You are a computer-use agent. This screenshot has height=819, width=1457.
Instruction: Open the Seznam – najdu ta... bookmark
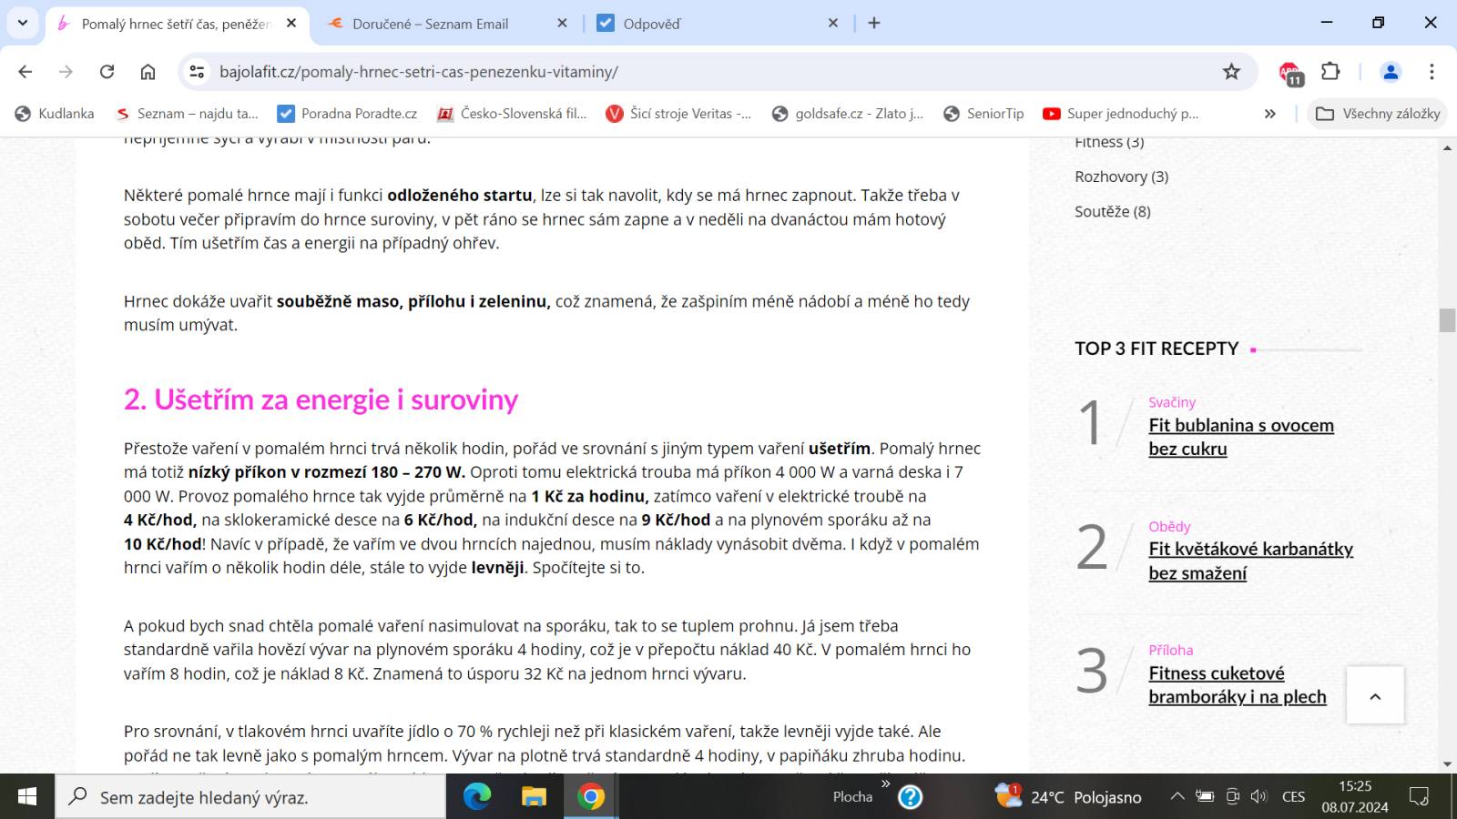(187, 114)
